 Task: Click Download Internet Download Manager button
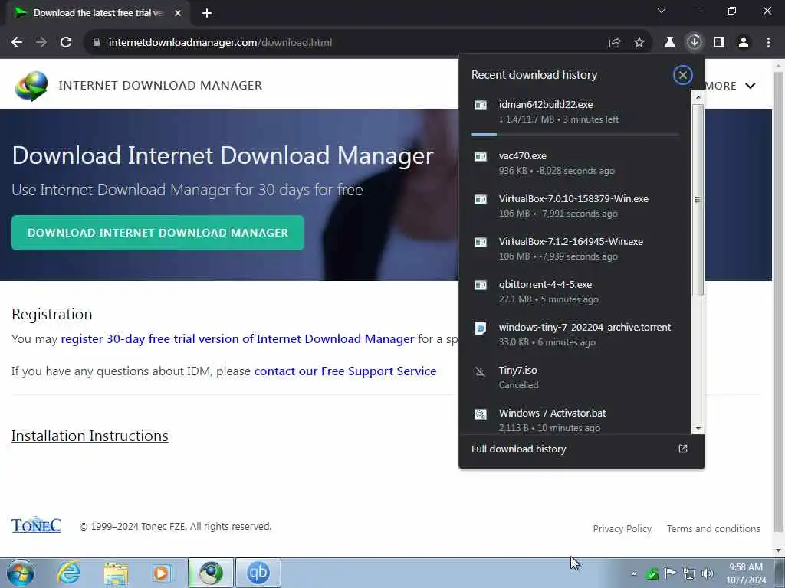point(158,233)
